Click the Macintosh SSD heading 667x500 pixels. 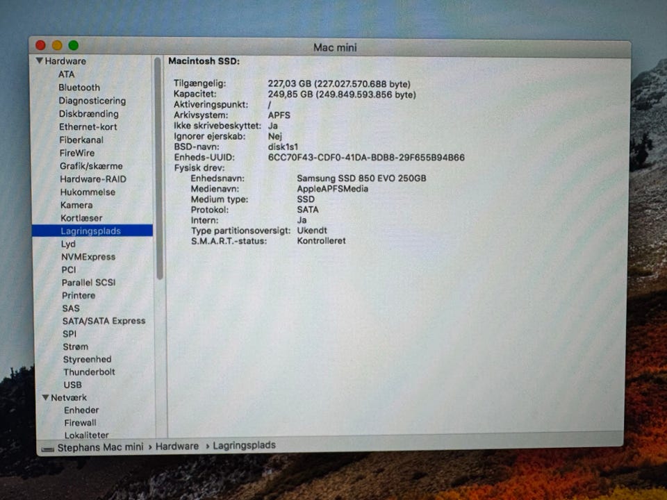point(204,61)
